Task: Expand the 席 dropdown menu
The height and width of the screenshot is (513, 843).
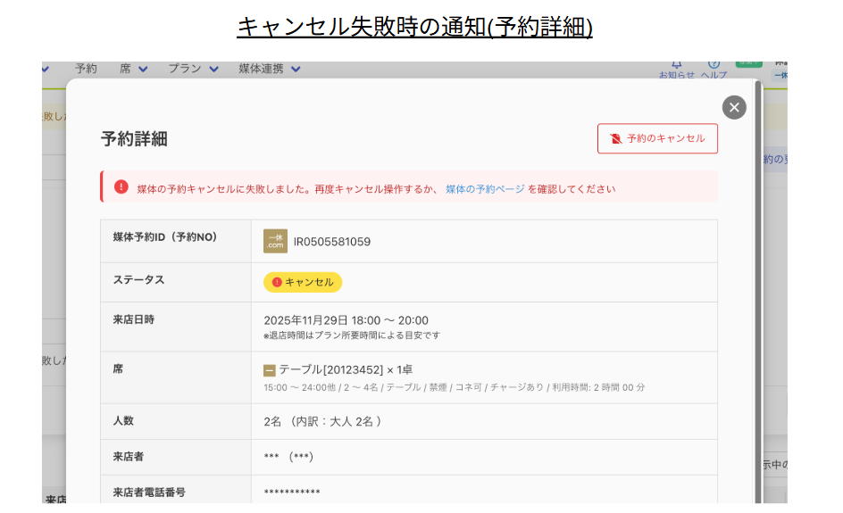Action: tap(133, 69)
